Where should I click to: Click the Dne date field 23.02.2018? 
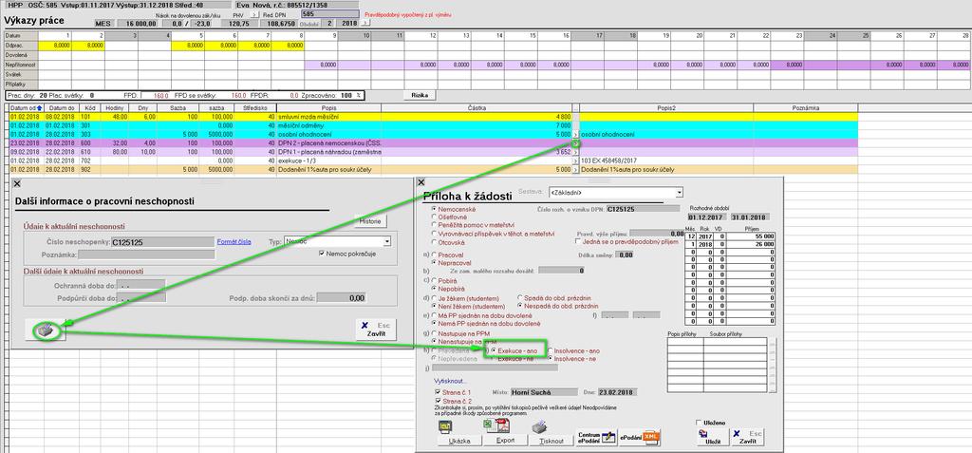pos(617,392)
